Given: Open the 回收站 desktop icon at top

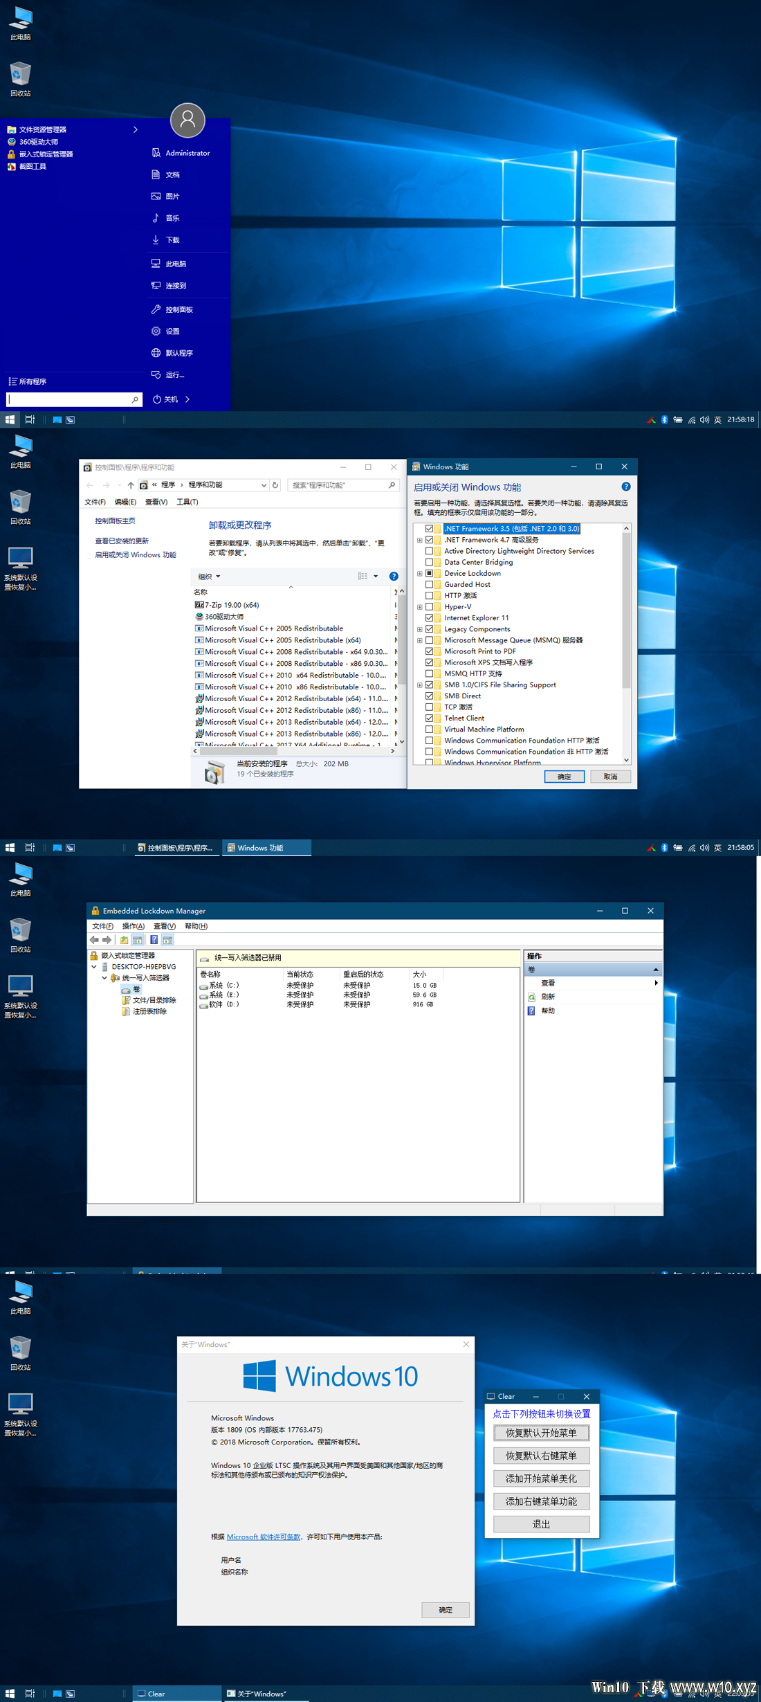Looking at the screenshot, I should [21, 79].
